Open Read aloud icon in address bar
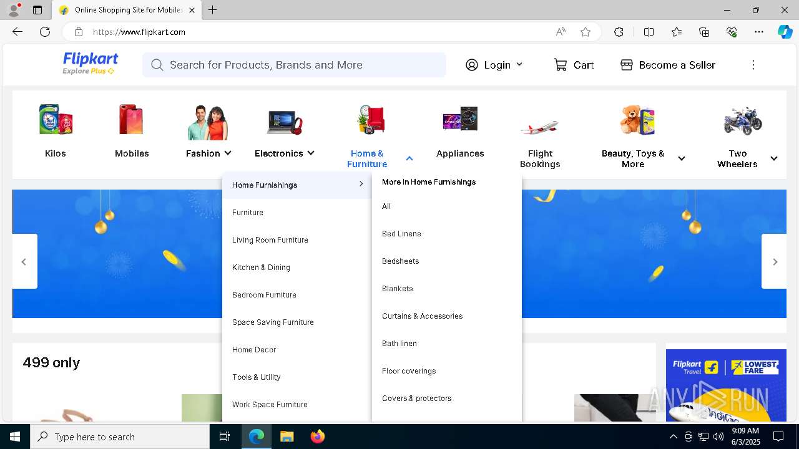The height and width of the screenshot is (449, 799). click(x=561, y=32)
